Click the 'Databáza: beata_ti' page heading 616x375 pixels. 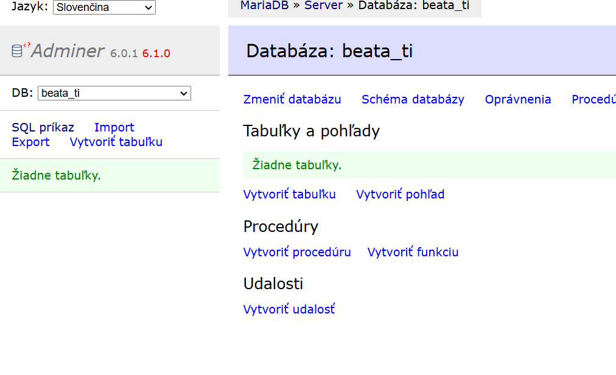coord(329,51)
